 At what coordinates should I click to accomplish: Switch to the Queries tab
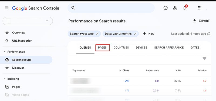pos(85,48)
